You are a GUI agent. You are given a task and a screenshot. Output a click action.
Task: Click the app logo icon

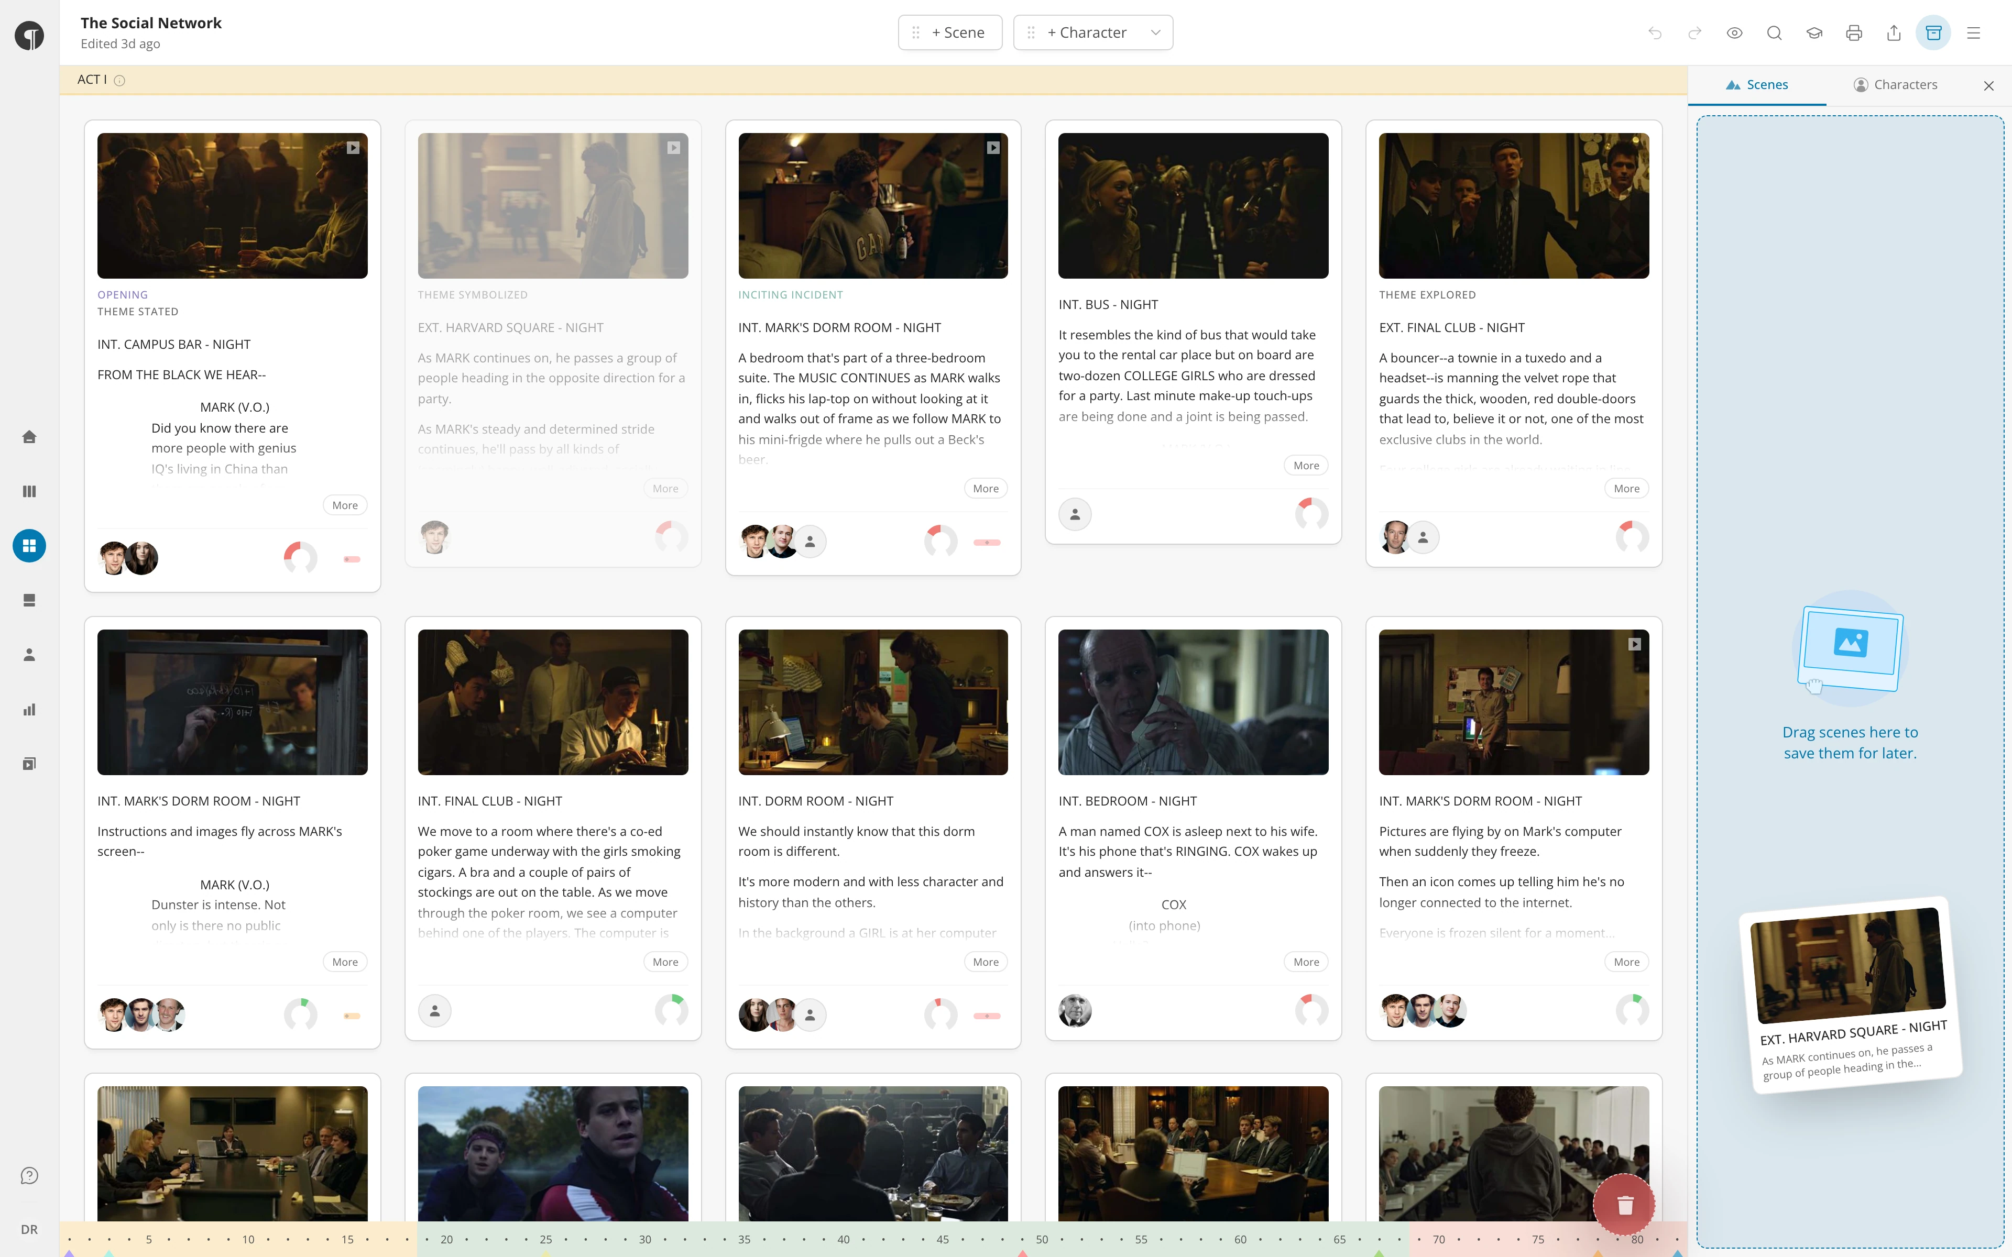coord(29,36)
